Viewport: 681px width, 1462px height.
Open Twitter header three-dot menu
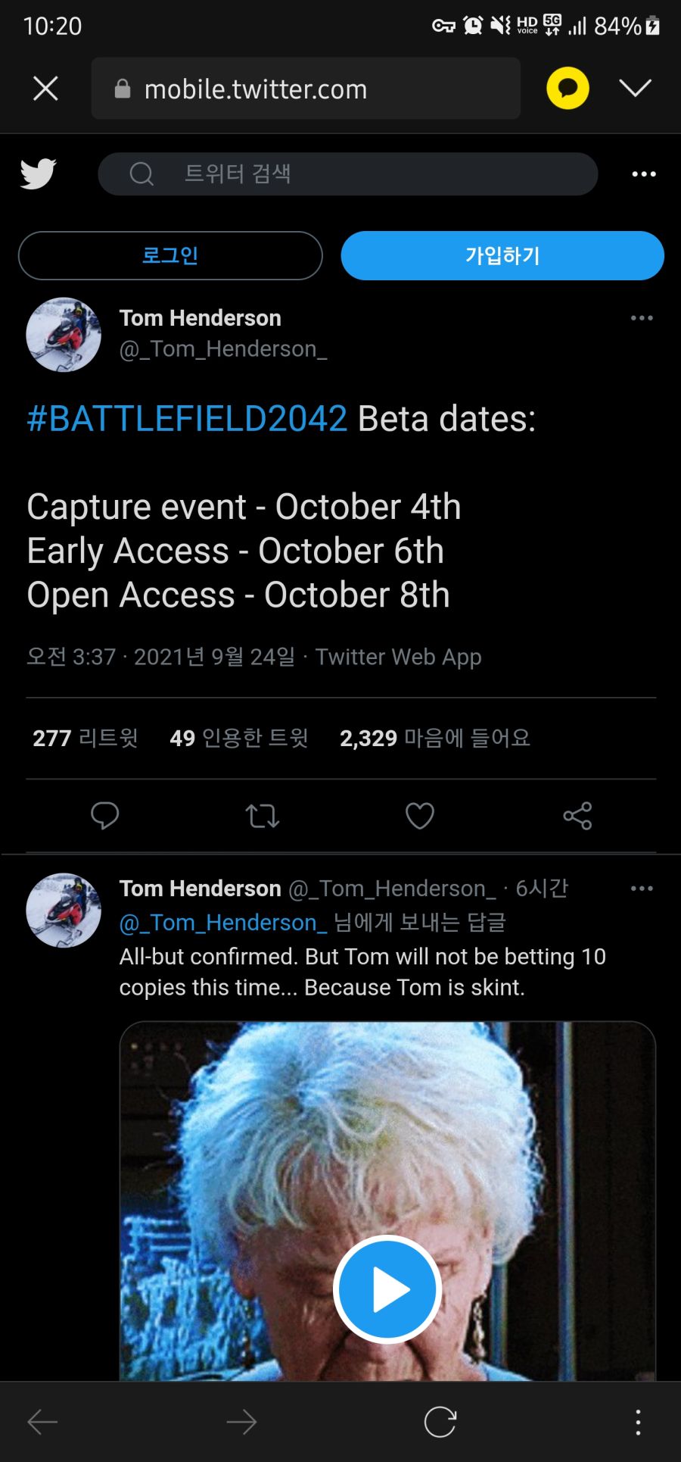644,174
